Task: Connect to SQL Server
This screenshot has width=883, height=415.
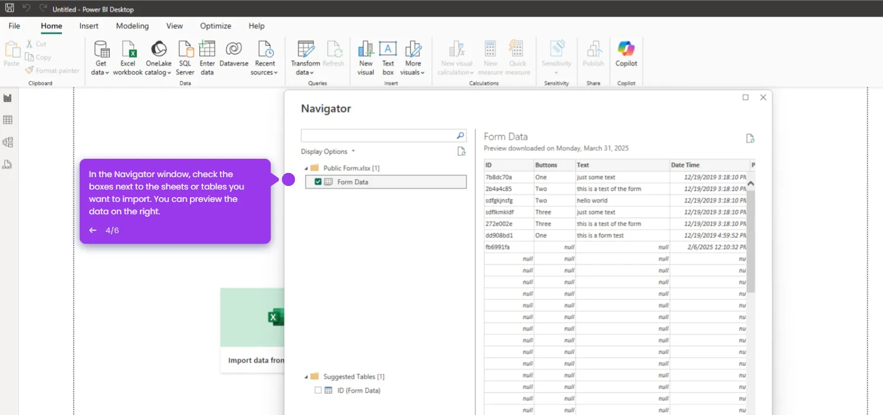Action: point(185,58)
